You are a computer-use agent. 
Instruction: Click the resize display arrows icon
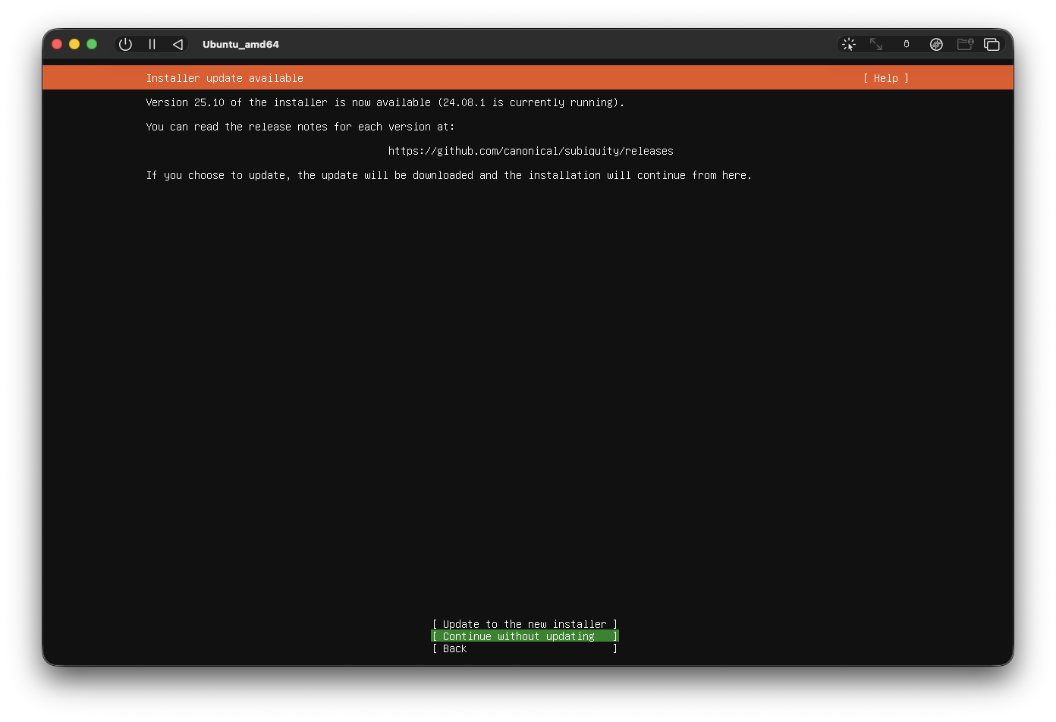pyautogui.click(x=876, y=44)
